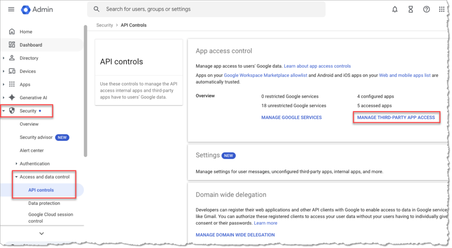
Task: Open the tasks hourglass icon
Action: pyautogui.click(x=411, y=9)
